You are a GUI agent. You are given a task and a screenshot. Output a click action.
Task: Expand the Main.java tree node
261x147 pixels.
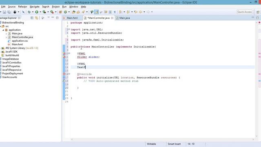(x=7, y=33)
